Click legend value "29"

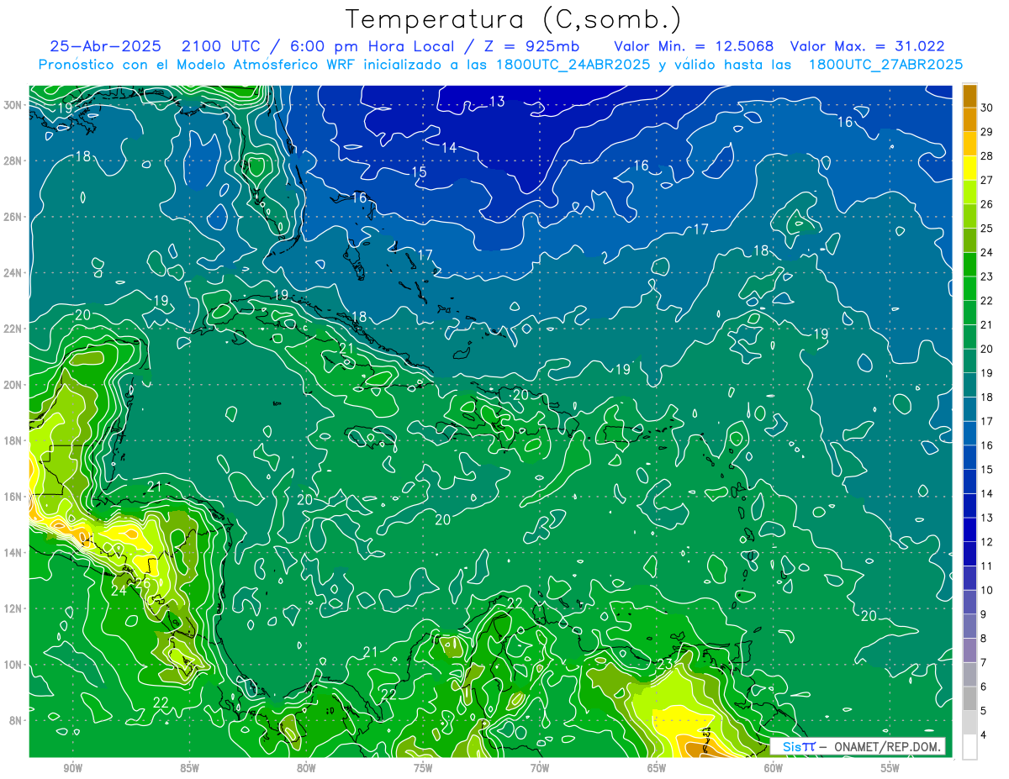pyautogui.click(x=987, y=131)
